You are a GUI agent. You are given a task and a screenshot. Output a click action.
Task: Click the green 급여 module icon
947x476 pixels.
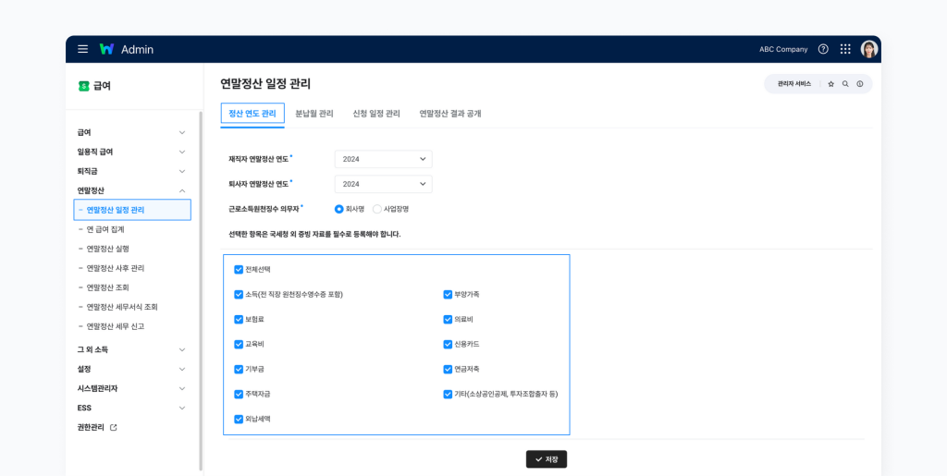(x=84, y=86)
